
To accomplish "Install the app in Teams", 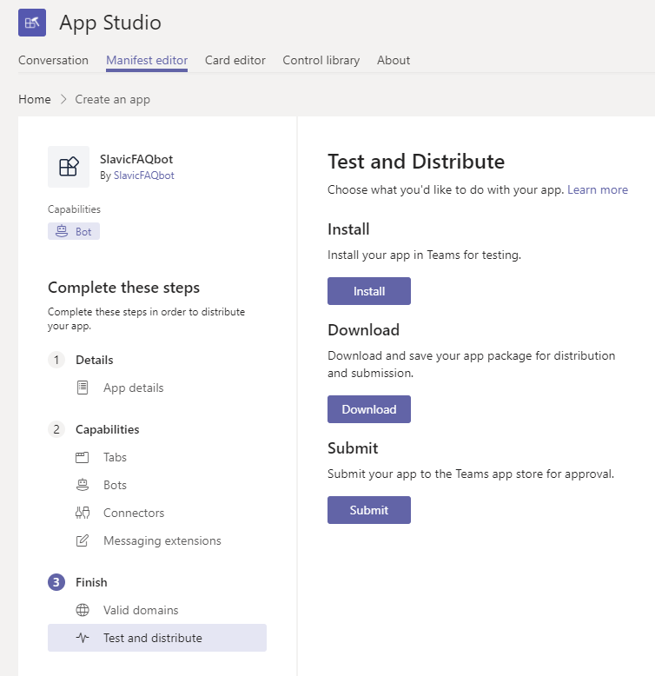I will tap(369, 291).
